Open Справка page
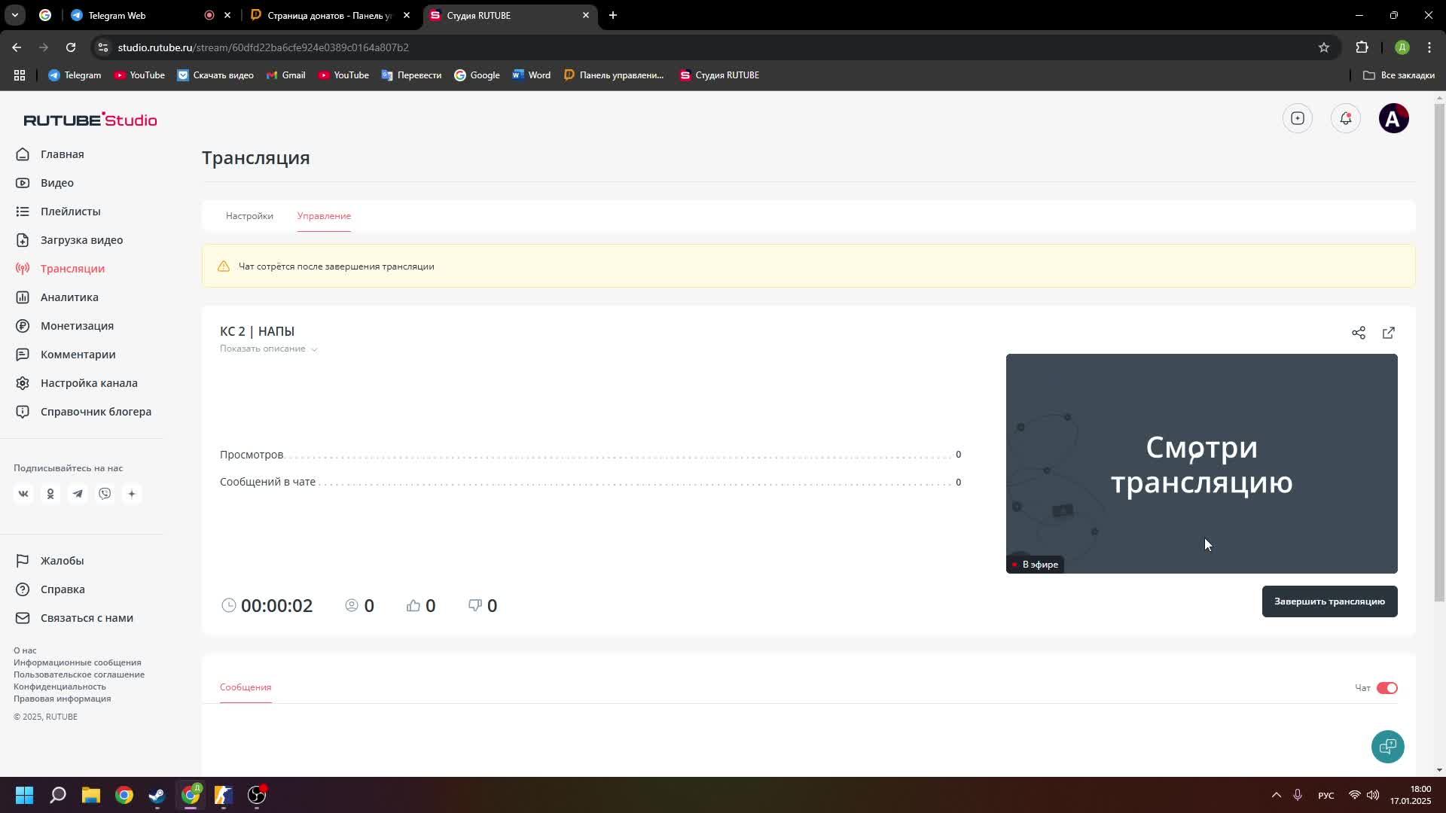 click(x=51, y=589)
